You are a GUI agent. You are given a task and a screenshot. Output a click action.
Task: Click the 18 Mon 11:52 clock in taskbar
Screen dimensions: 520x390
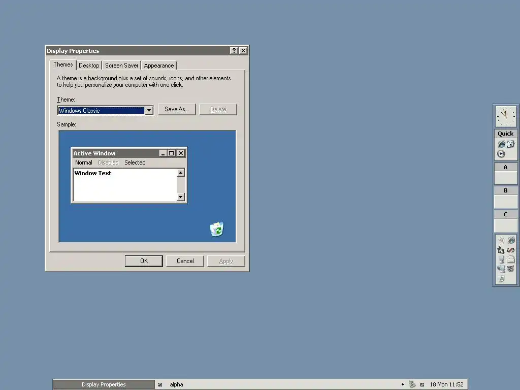(447, 384)
